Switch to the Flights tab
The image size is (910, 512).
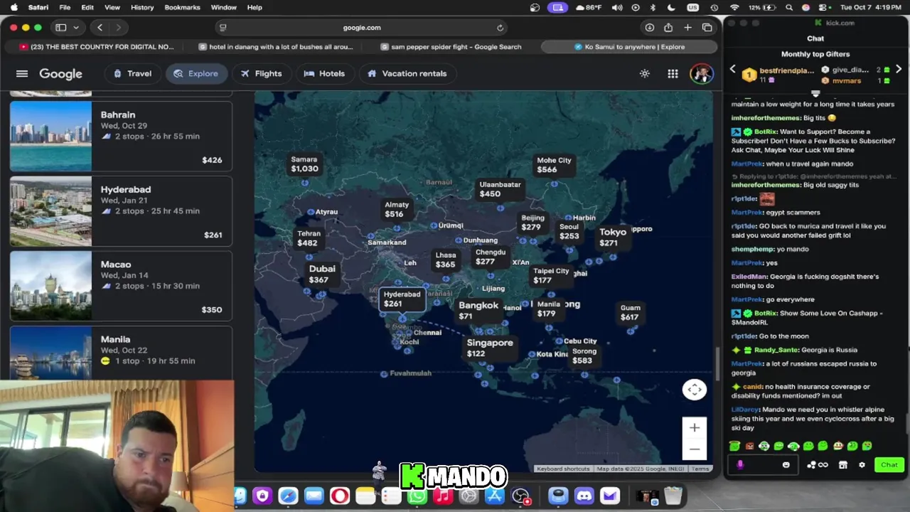[261, 74]
